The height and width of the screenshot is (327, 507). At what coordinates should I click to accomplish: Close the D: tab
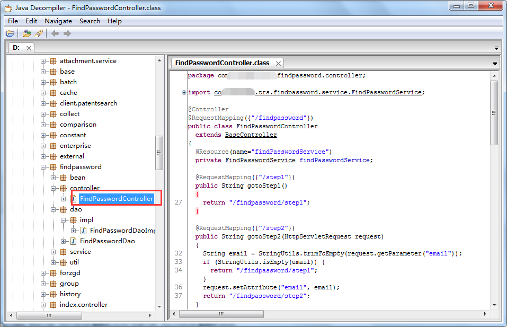29,48
